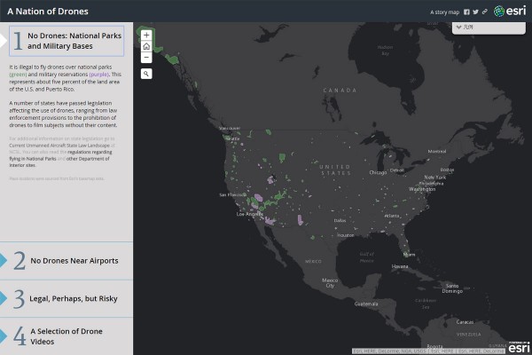
Task: Copy the story link icon
Action: (x=484, y=12)
